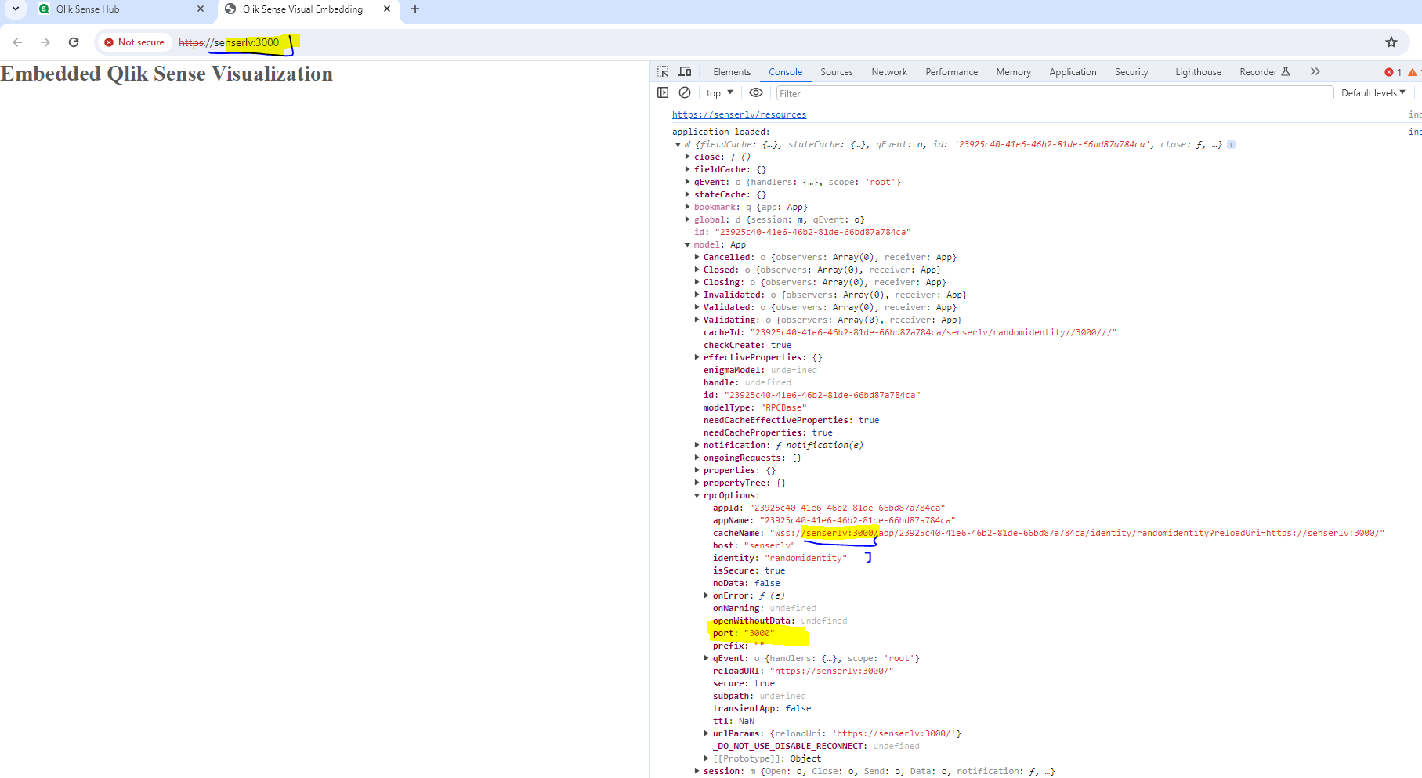This screenshot has height=778, width=1422.
Task: Switch to the Network tab
Action: (888, 72)
